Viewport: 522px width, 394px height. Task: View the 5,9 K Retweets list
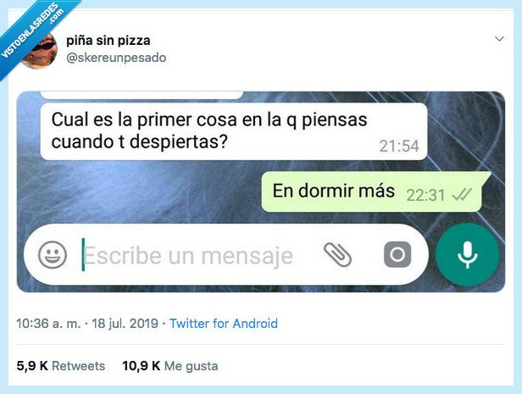tap(61, 366)
